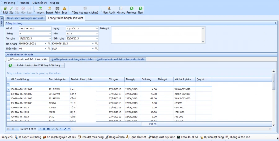Click the Error warning icon
The width and height of the screenshot is (279, 141).
tap(64, 8)
